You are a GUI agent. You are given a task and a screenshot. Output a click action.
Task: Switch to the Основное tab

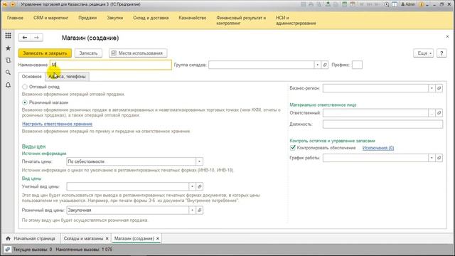pyautogui.click(x=31, y=76)
